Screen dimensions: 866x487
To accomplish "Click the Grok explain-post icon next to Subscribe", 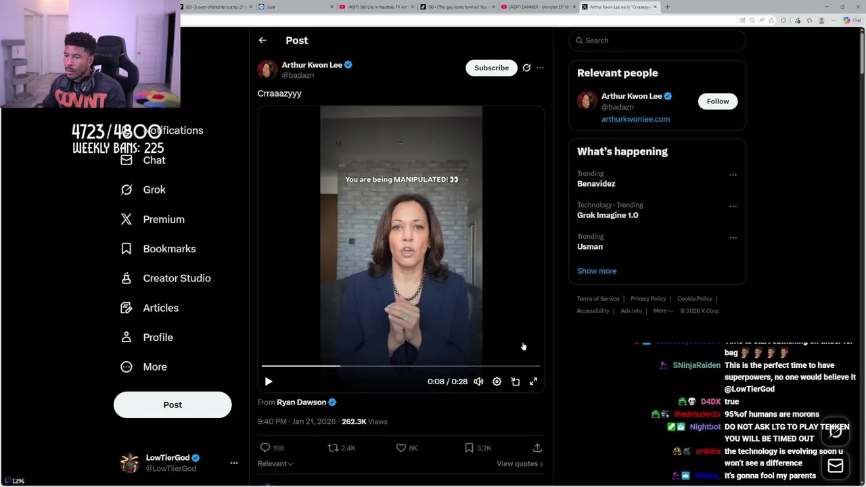I will click(x=526, y=68).
